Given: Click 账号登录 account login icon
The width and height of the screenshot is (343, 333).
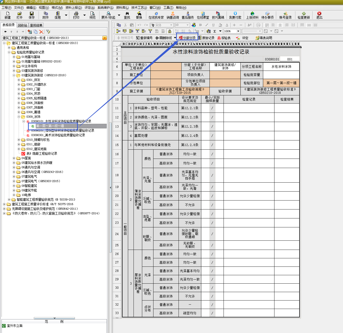Looking at the screenshot, I should pos(285,15).
